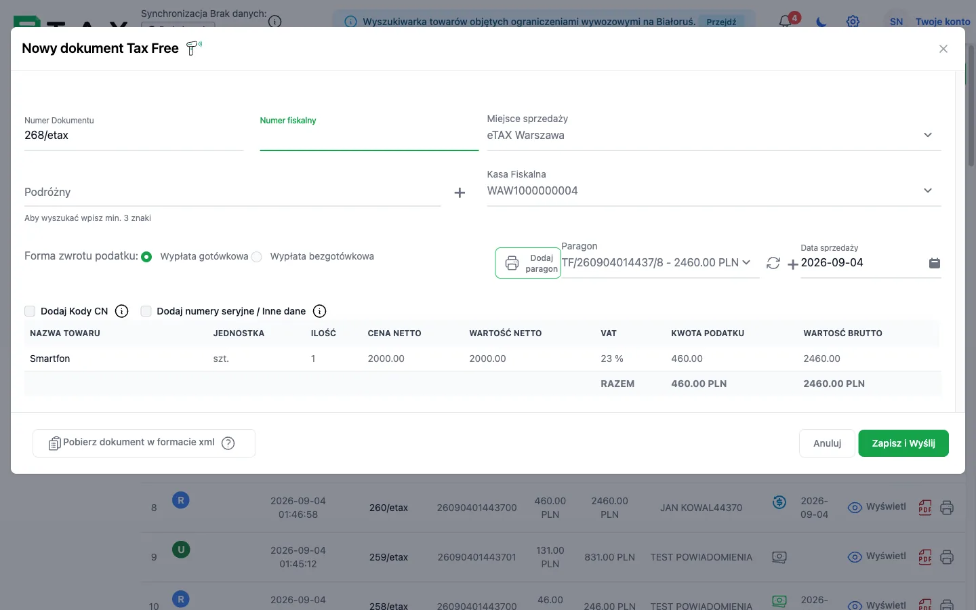This screenshot has width=976, height=610.
Task: Click the WARTOŚĆ BRUTTO column header
Action: click(x=842, y=333)
